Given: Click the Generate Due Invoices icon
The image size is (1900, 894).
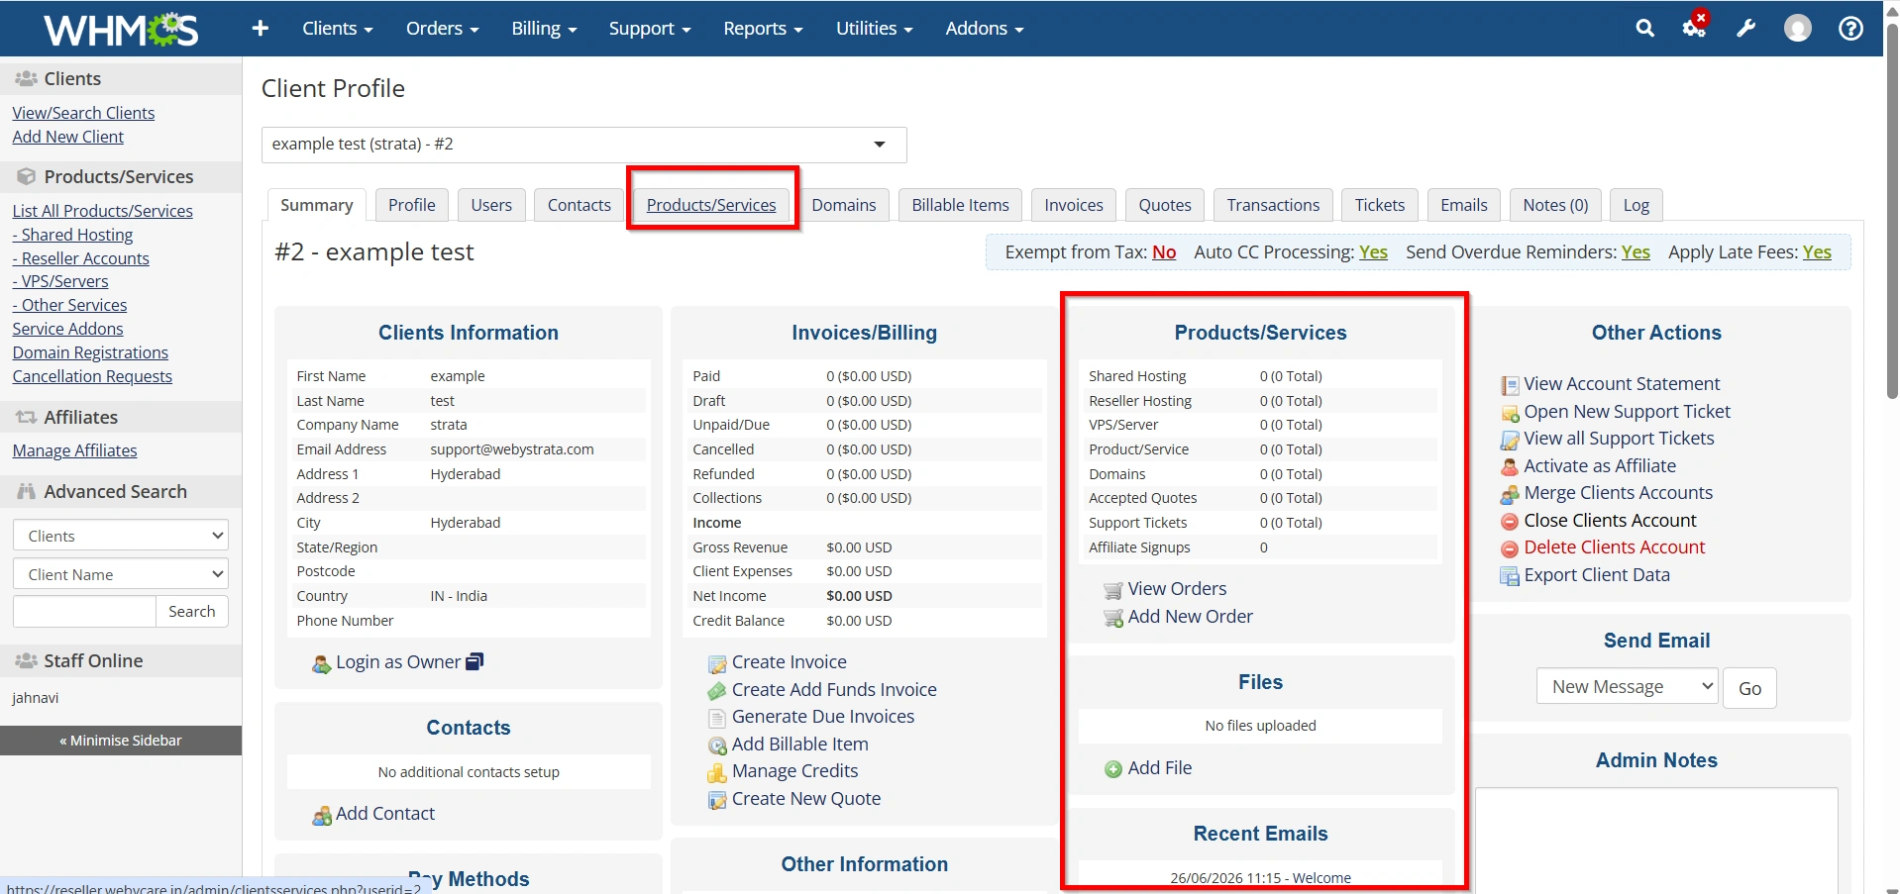Looking at the screenshot, I should point(717,718).
